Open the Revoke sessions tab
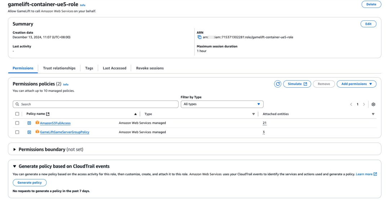 click(x=150, y=68)
